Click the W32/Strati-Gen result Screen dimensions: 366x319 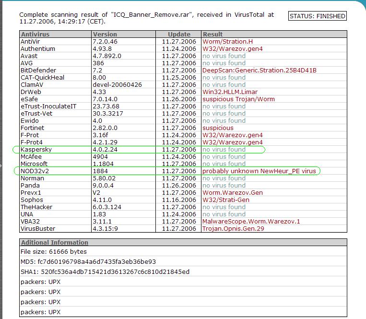tap(226, 200)
